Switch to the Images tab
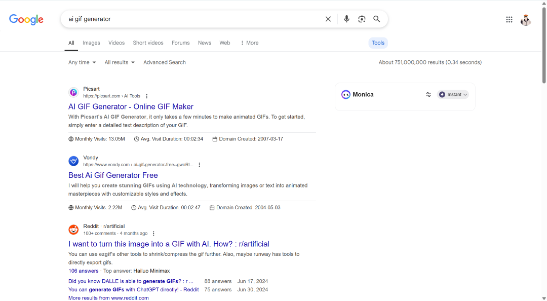 tap(91, 43)
